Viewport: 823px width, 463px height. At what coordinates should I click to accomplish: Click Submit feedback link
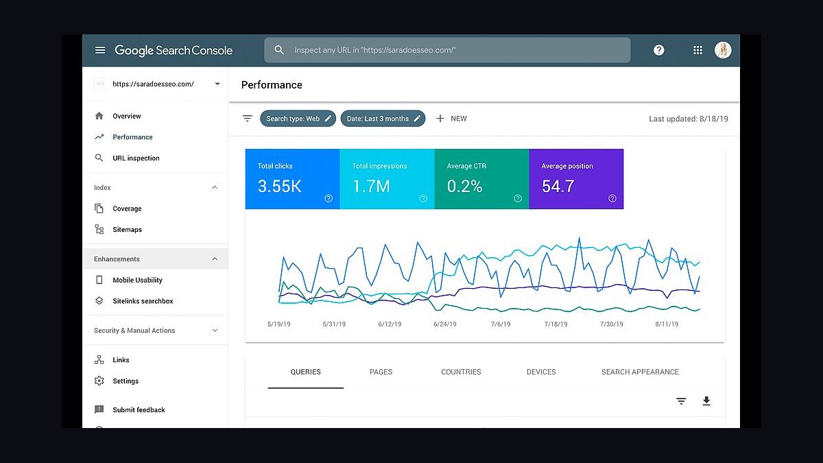click(x=139, y=409)
